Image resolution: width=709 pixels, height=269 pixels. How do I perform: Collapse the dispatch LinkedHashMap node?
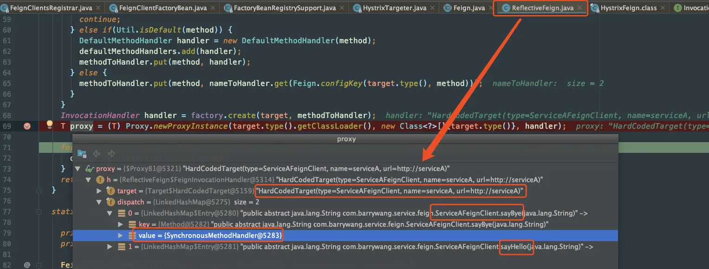98,202
